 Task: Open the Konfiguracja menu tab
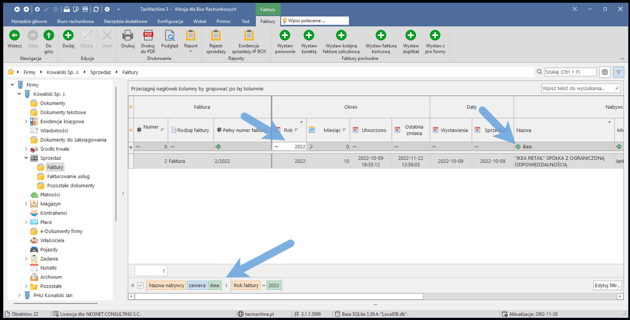click(x=170, y=21)
